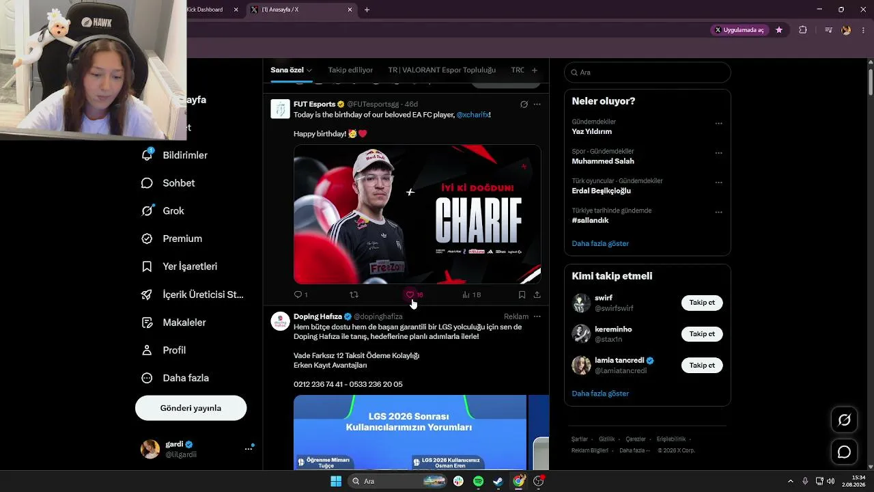
Task: Click the Windows taskbar search box
Action: pos(398,481)
